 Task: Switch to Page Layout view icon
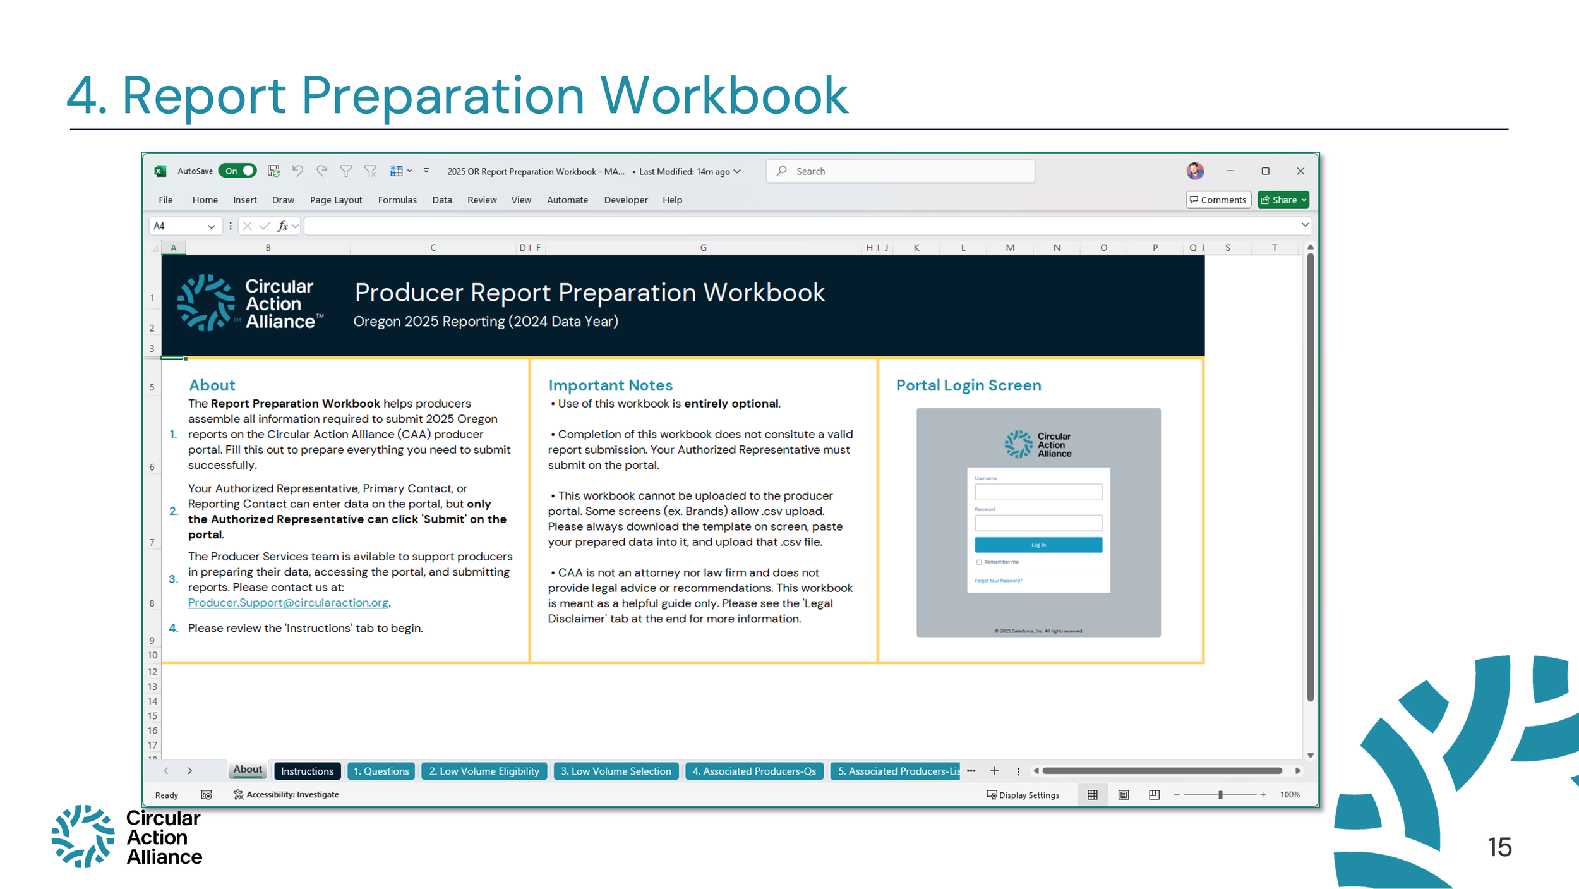pyautogui.click(x=1123, y=794)
